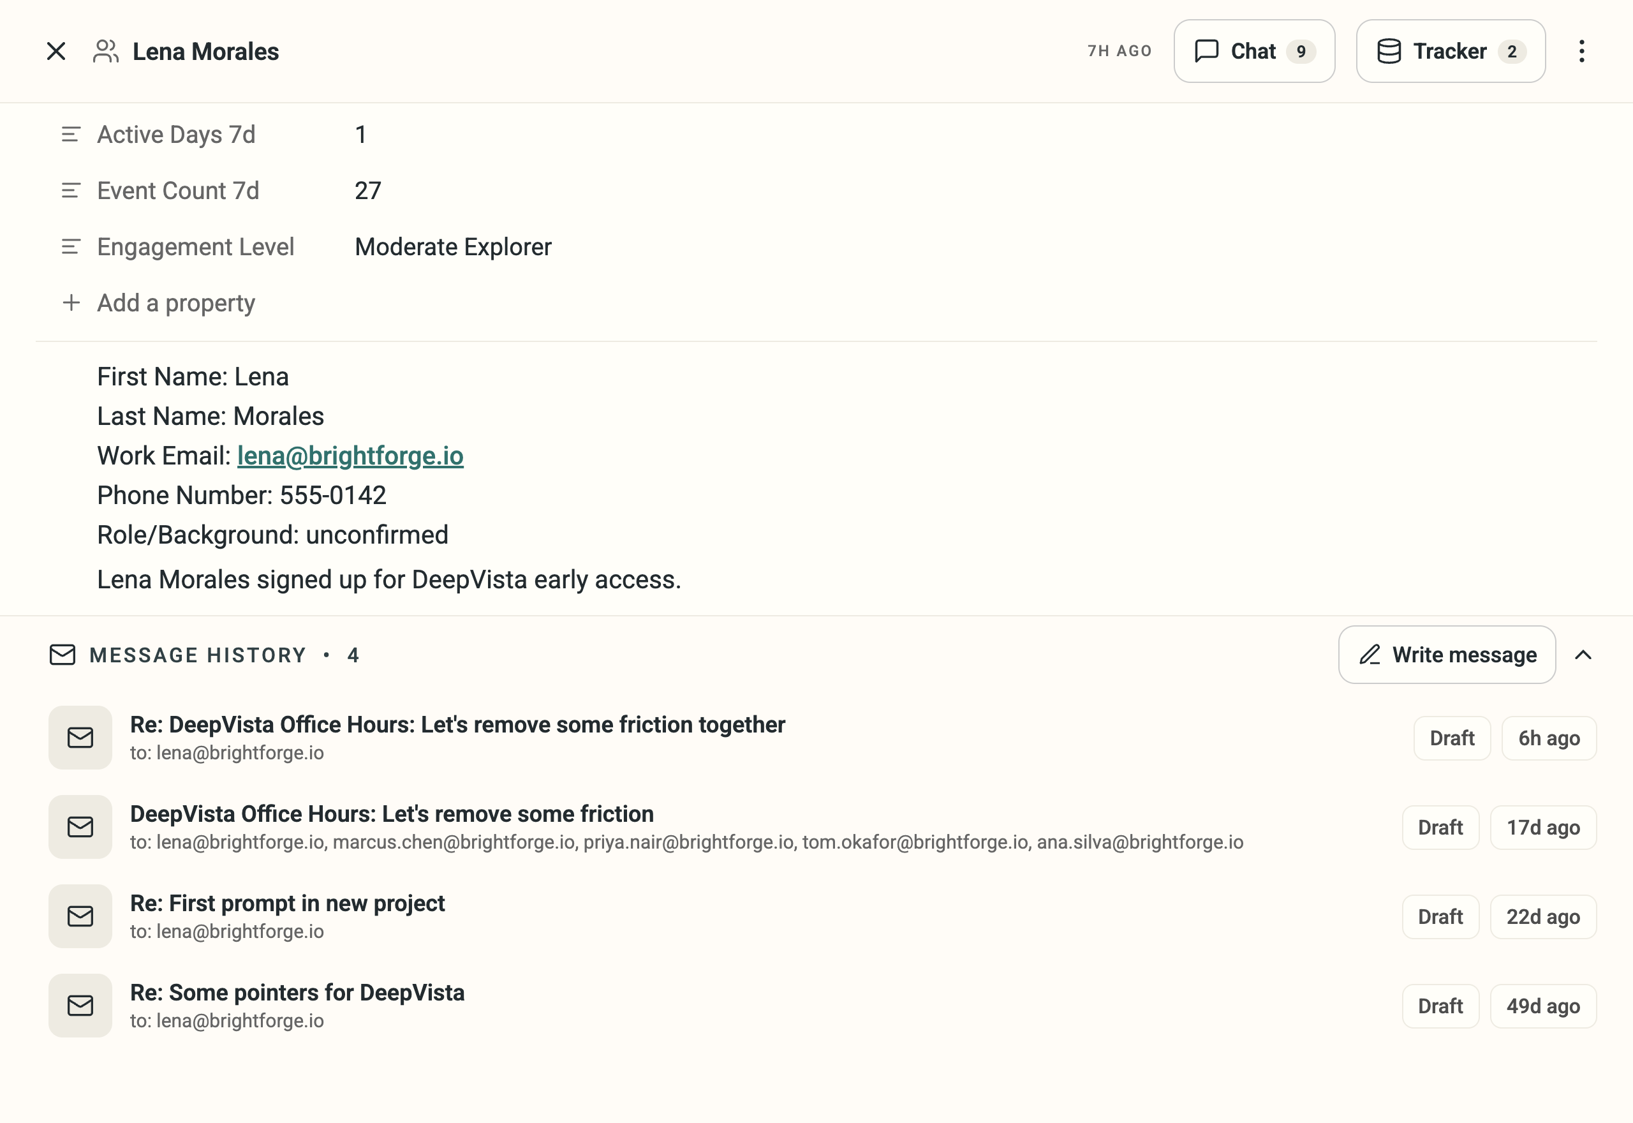Open the envelope icon for the Office Hours reply draft
Image resolution: width=1633 pixels, height=1123 pixels.
tap(80, 738)
